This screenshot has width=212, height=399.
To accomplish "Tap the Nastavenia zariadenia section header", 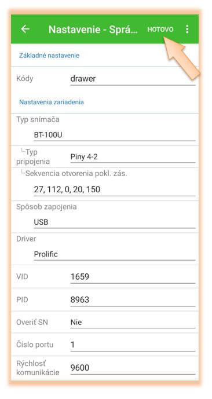I will pyautogui.click(x=52, y=103).
